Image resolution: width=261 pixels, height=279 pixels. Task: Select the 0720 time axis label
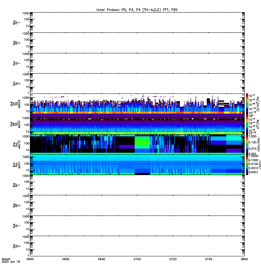click(173, 259)
